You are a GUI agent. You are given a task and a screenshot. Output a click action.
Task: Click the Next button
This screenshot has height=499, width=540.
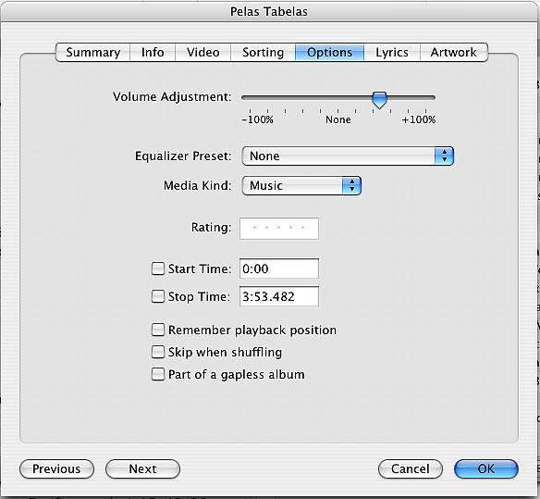[142, 468]
